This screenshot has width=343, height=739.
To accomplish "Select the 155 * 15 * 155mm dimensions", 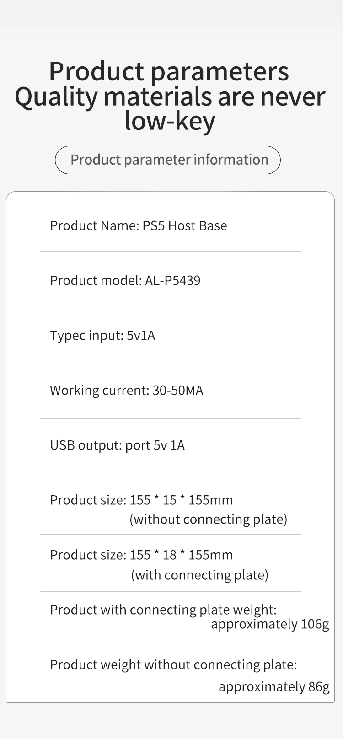I will pyautogui.click(x=181, y=500).
